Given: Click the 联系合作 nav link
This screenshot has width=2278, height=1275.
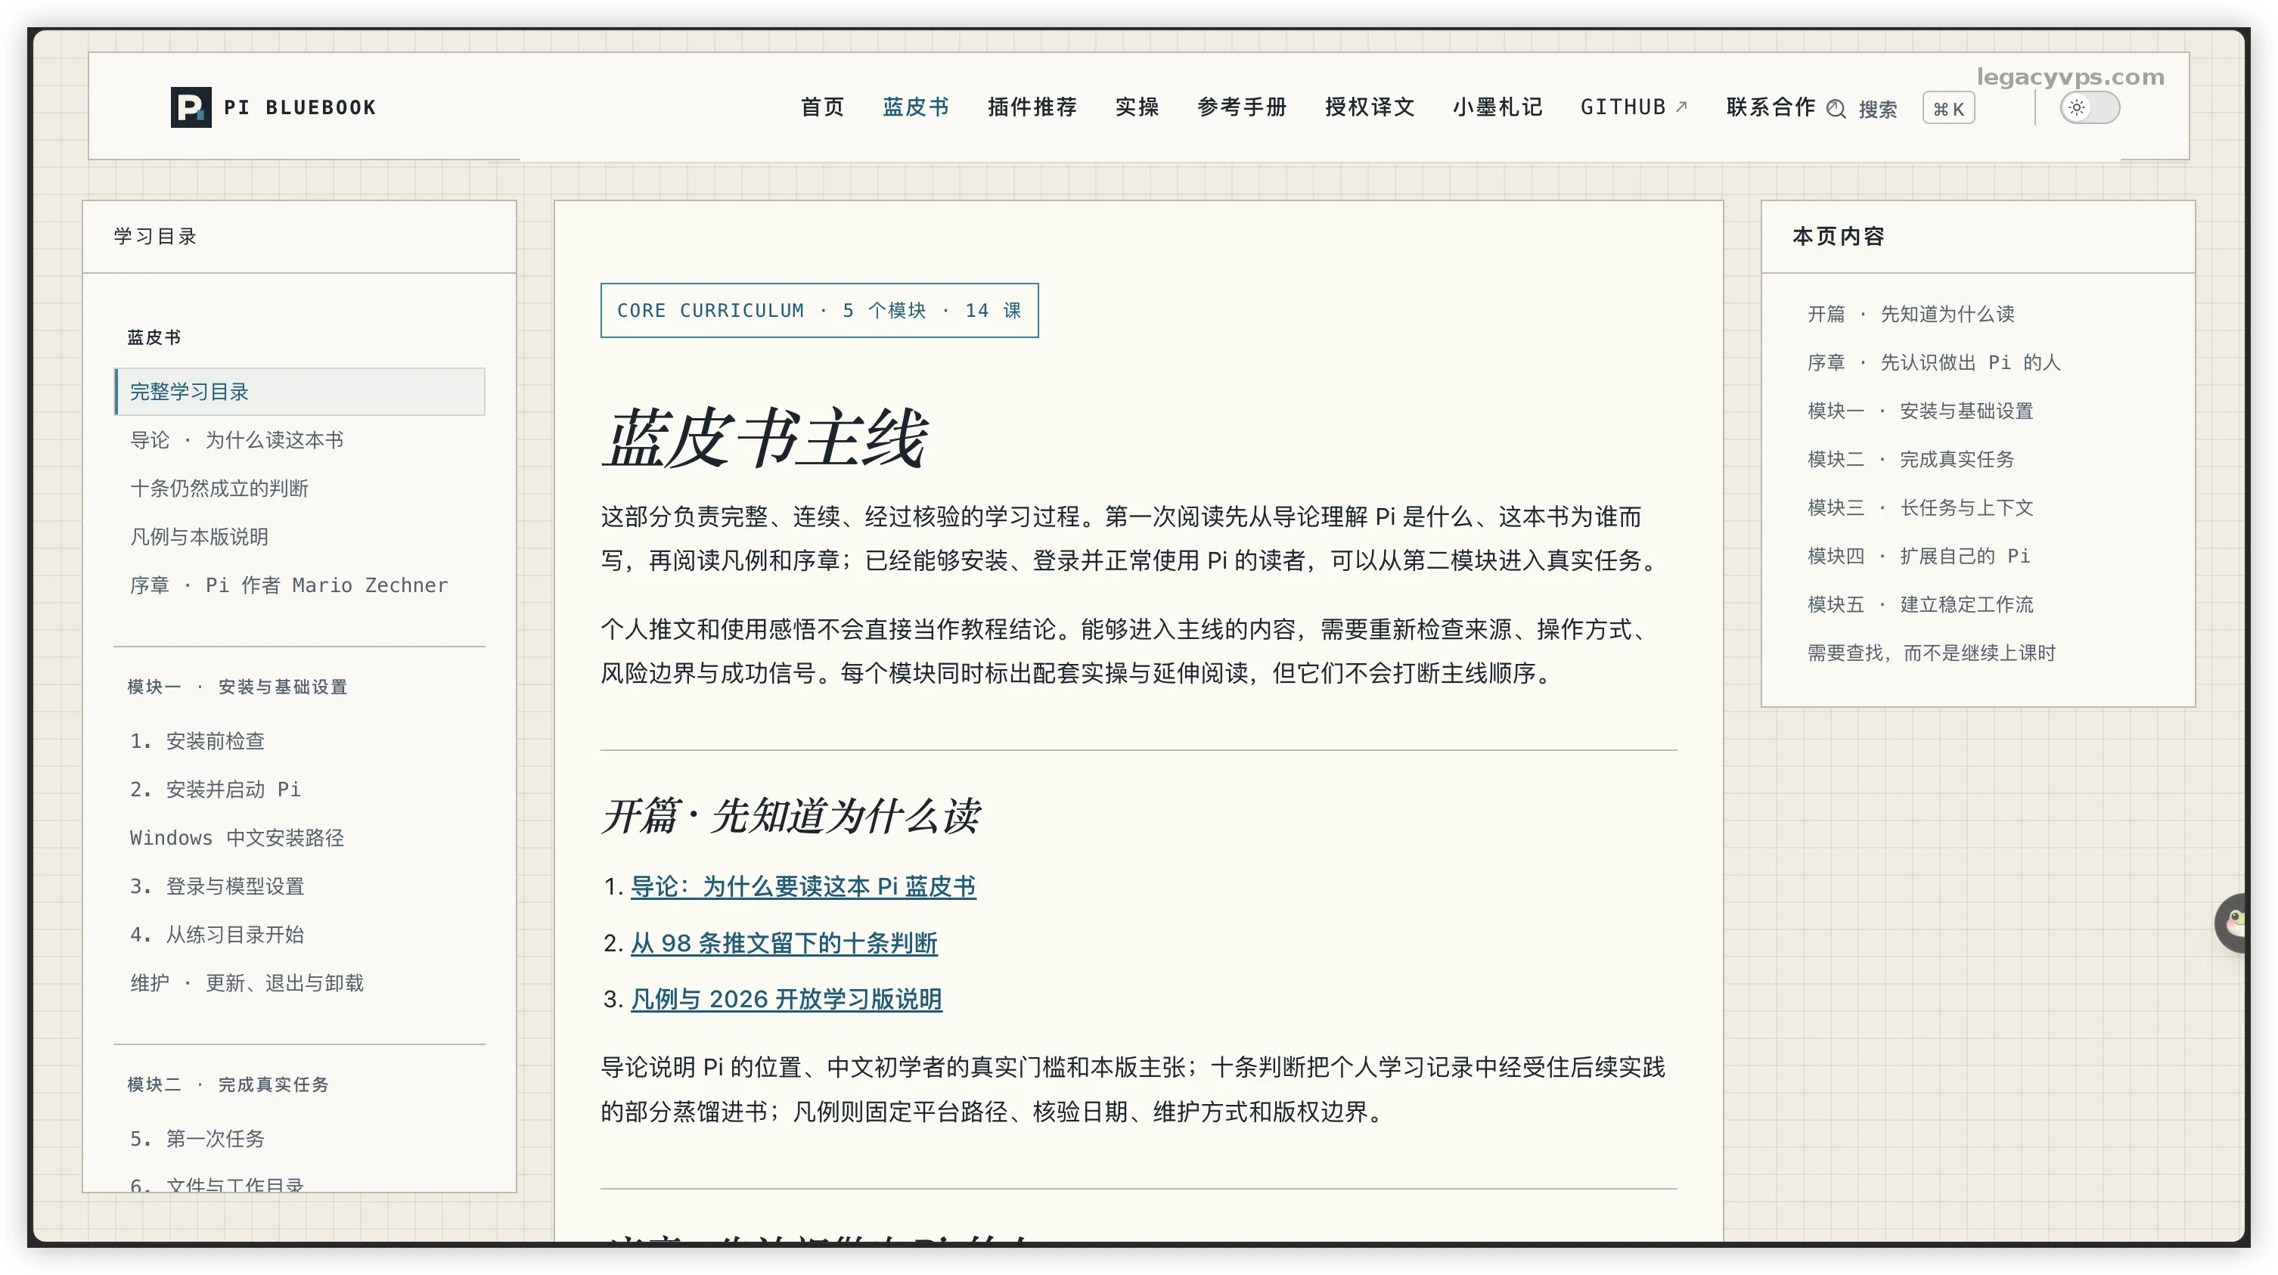Looking at the screenshot, I should coord(1771,107).
